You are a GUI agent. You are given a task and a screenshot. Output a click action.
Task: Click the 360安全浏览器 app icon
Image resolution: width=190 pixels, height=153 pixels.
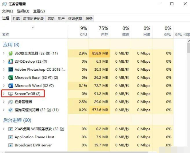11,53
